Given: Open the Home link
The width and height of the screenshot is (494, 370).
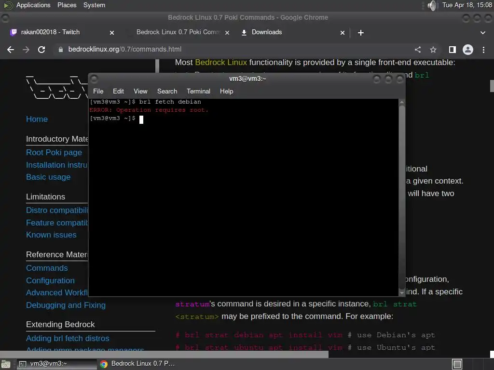Looking at the screenshot, I should click(x=37, y=119).
